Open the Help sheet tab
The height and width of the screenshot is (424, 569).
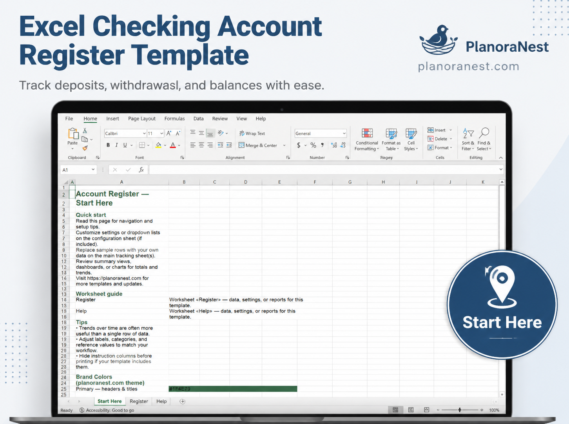pyautogui.click(x=161, y=401)
